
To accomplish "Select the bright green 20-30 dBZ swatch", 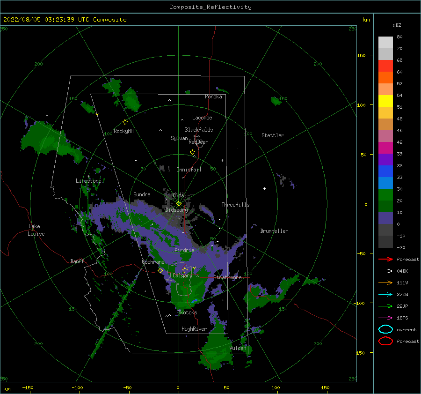I will pyautogui.click(x=385, y=195).
